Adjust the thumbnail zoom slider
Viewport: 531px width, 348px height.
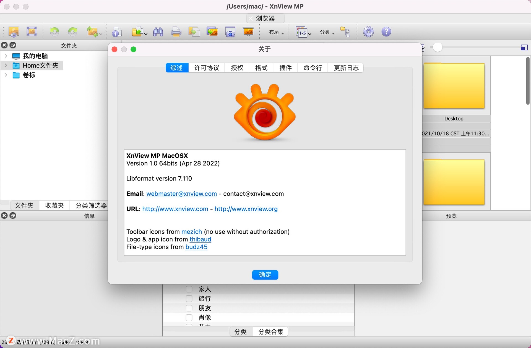tap(437, 47)
